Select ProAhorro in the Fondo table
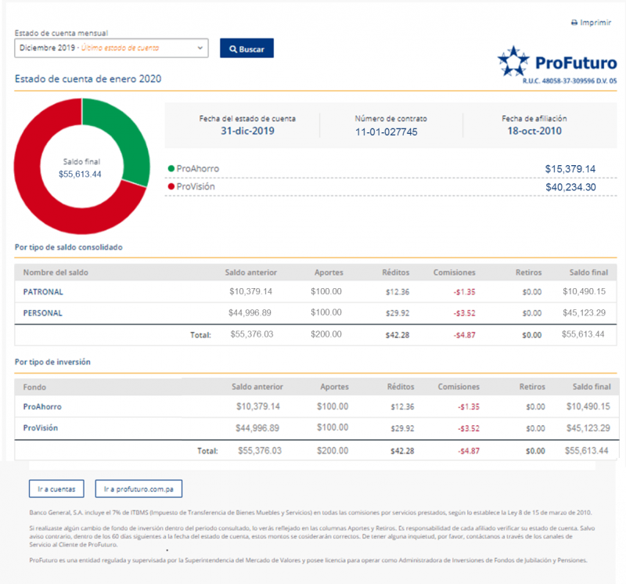The height and width of the screenshot is (584, 626). click(x=42, y=407)
